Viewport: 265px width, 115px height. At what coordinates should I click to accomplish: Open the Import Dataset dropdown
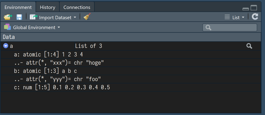[x=57, y=17]
